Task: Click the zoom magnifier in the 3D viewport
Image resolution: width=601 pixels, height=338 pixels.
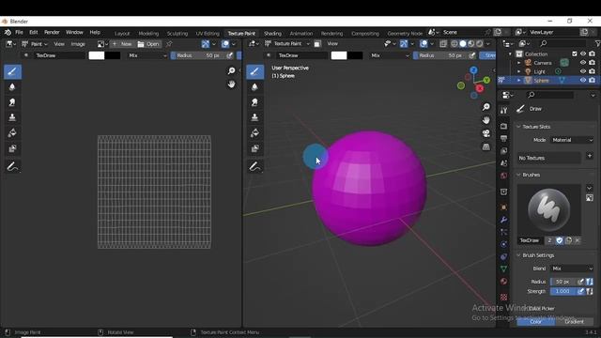Action: [x=486, y=107]
